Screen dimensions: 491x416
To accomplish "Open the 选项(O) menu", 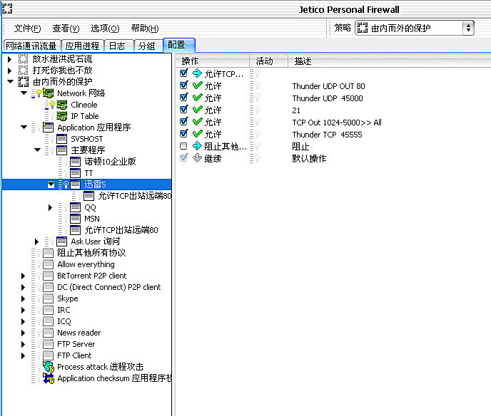I will (105, 28).
